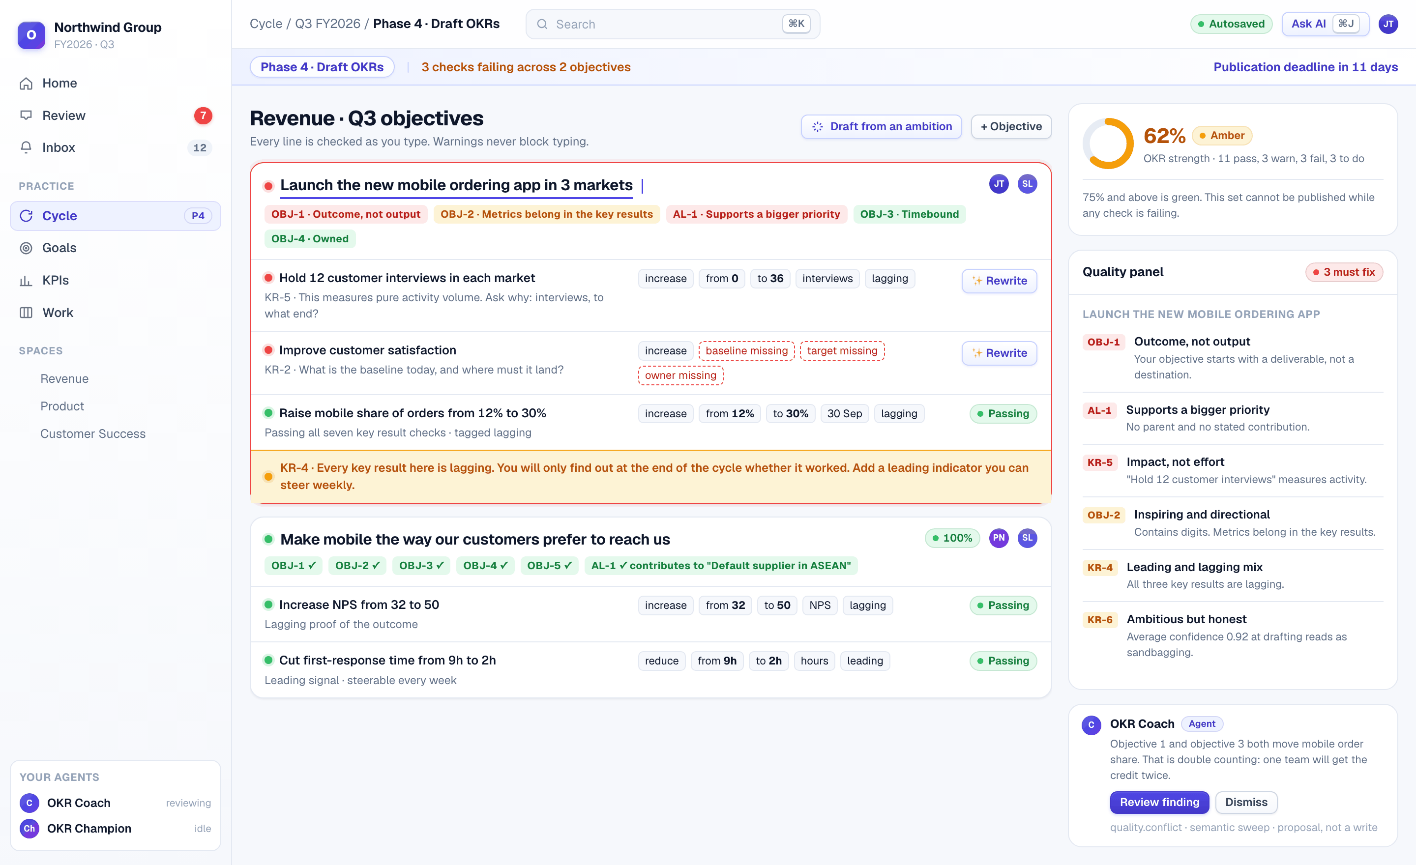
Task: Click the 3 must fix badge
Action: click(x=1344, y=272)
